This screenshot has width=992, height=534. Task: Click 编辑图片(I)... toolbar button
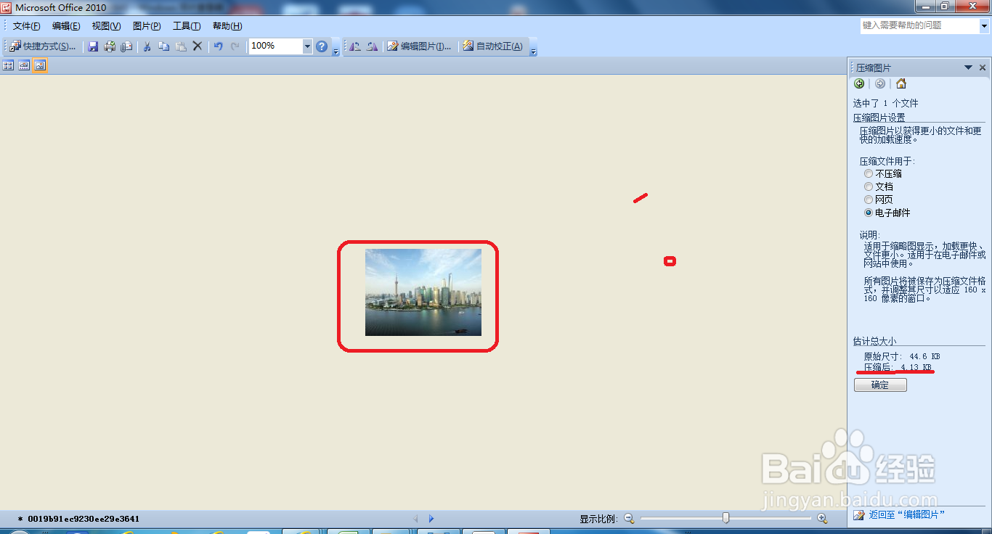click(419, 46)
